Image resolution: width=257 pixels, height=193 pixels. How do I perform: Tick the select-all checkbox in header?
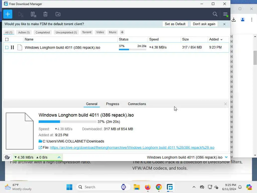[7, 39]
